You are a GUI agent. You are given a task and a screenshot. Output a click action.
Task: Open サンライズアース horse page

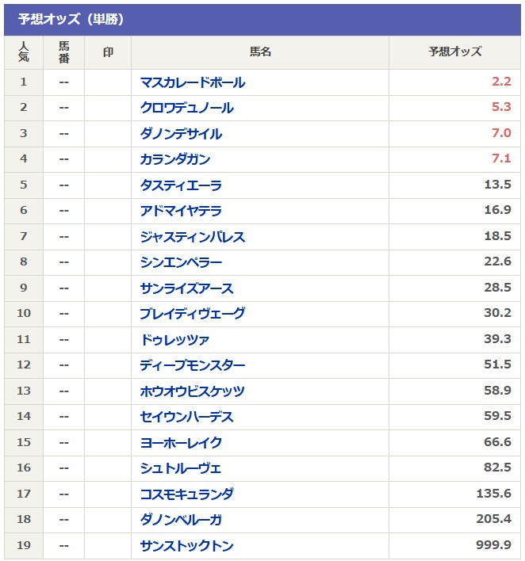point(187,288)
